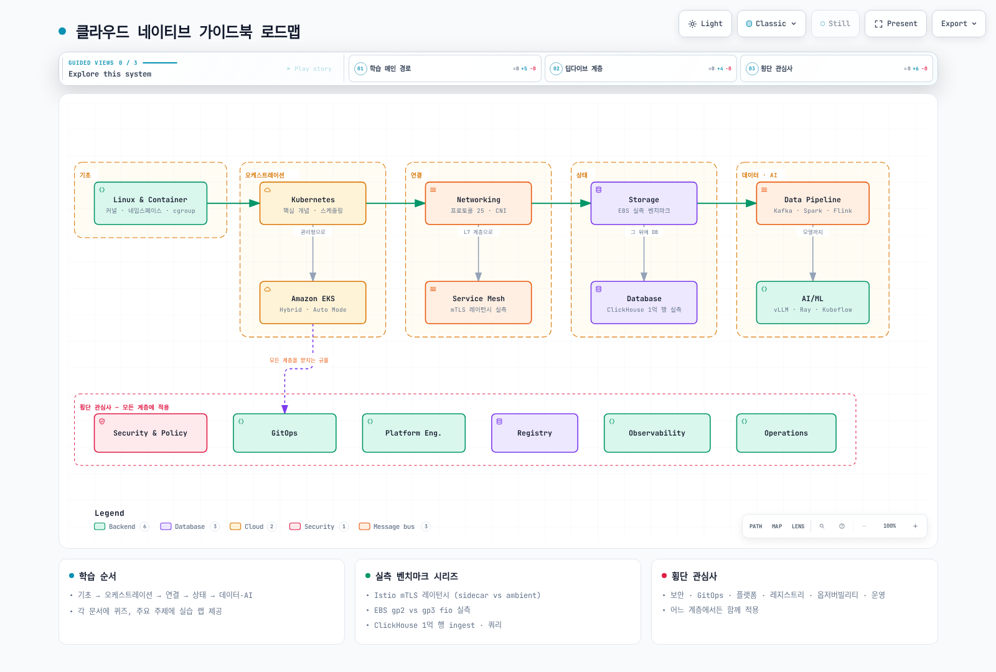Select the Kubernetes node
The width and height of the screenshot is (996, 672).
(x=312, y=203)
